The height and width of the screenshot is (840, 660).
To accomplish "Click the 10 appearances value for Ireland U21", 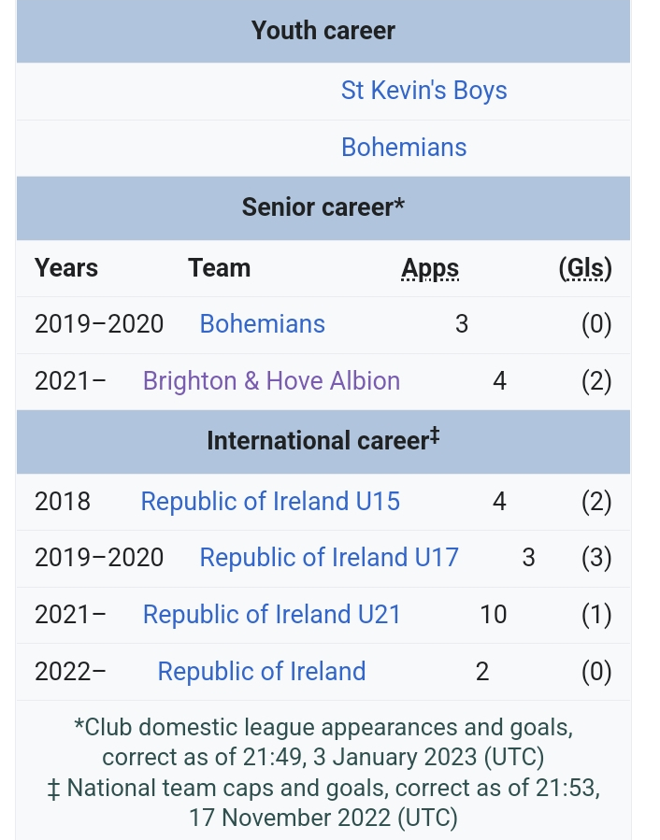I will pyautogui.click(x=494, y=615).
